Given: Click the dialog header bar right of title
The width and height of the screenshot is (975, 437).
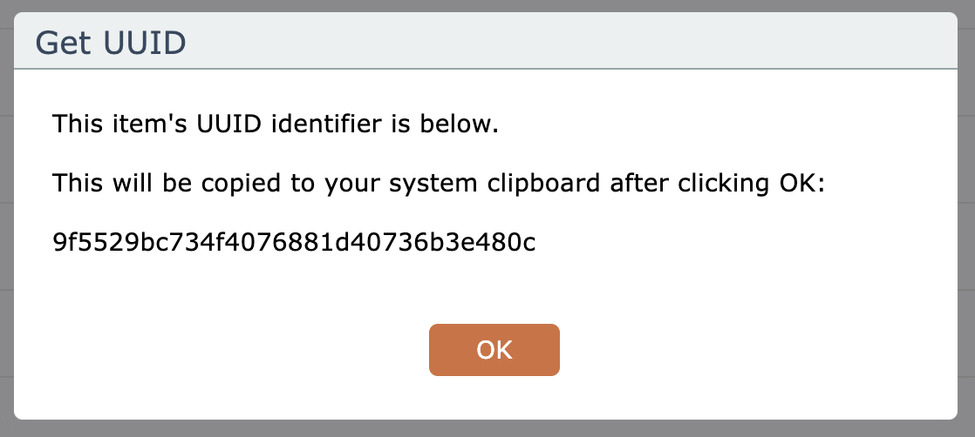Looking at the screenshot, I should [567, 41].
